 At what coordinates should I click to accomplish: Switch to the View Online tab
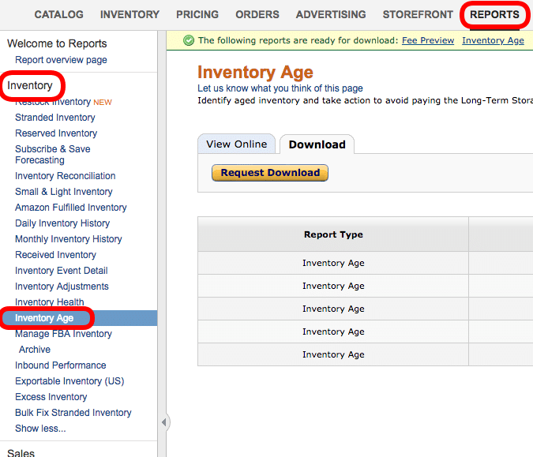tap(237, 144)
